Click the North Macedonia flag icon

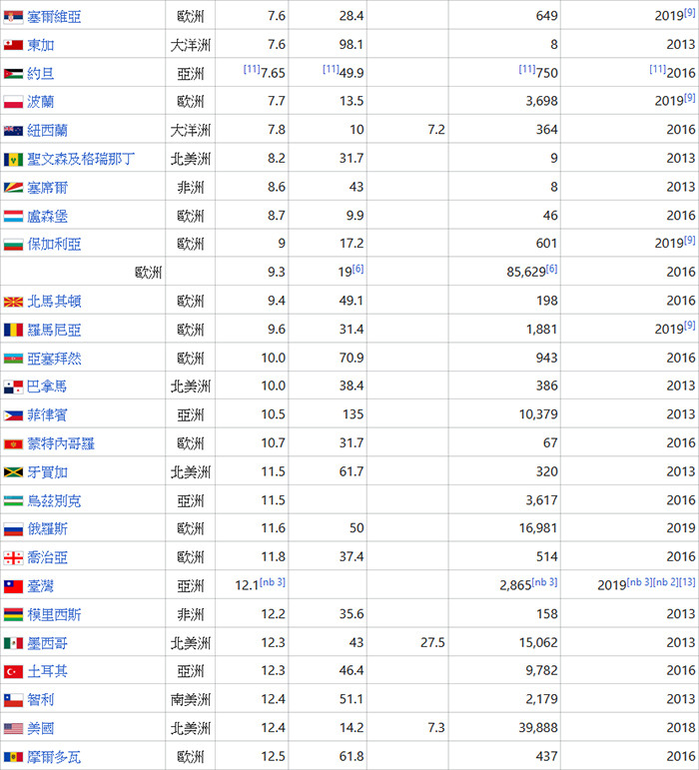click(13, 302)
